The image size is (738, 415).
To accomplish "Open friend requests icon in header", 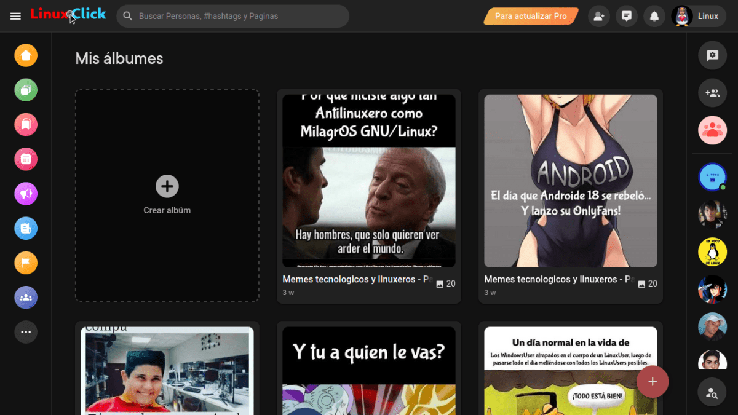I will (x=598, y=16).
